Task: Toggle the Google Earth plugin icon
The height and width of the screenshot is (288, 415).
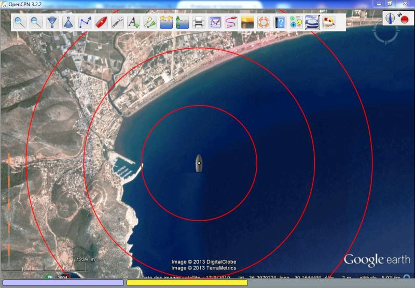Action: (x=312, y=22)
